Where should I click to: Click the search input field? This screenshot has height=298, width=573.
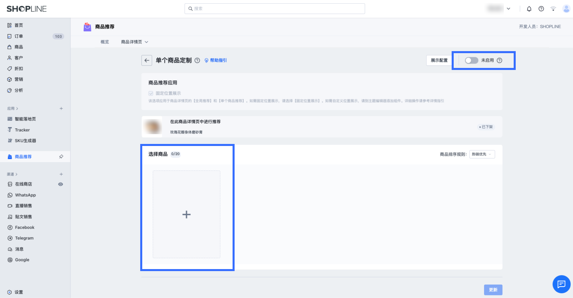point(275,9)
